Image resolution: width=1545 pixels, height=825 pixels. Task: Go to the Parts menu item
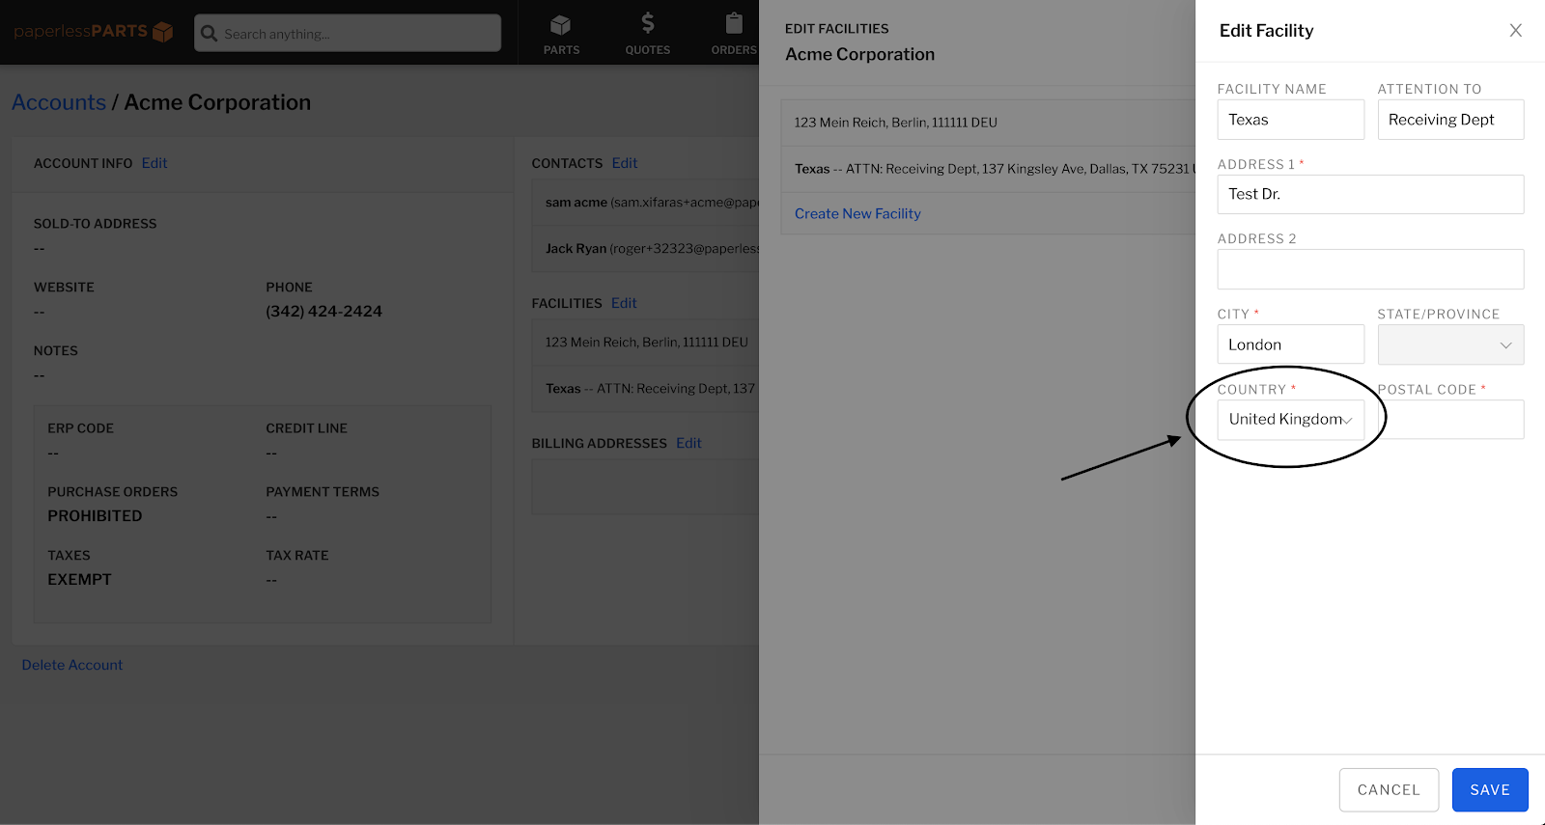click(561, 34)
